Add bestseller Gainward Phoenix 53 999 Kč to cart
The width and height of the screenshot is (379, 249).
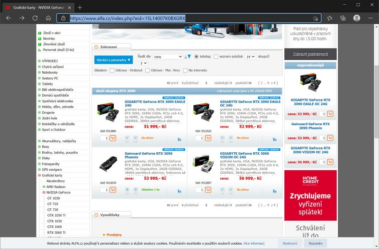coord(330,138)
